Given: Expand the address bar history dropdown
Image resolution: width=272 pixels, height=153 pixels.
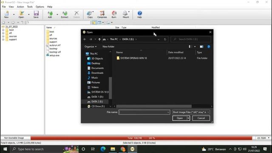Looking at the screenshot, I should [x=159, y=40].
